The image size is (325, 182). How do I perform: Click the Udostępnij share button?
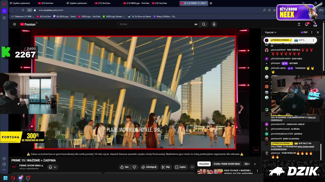point(149,167)
